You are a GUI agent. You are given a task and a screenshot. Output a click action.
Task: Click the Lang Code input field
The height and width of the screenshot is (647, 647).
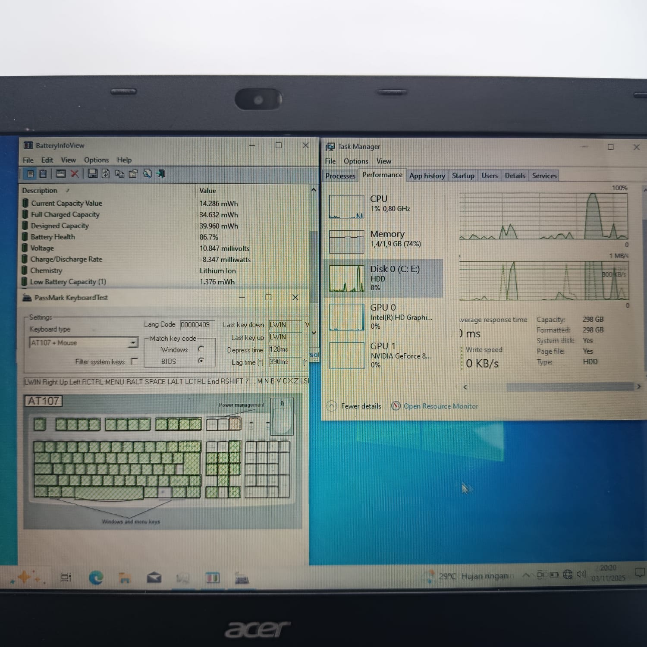point(197,324)
